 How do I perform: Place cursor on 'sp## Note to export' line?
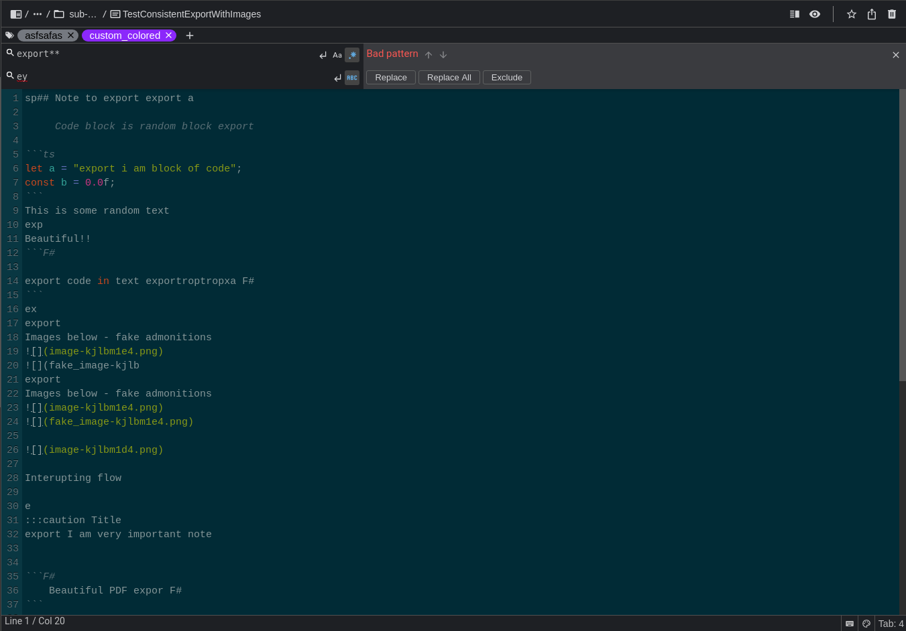[109, 98]
